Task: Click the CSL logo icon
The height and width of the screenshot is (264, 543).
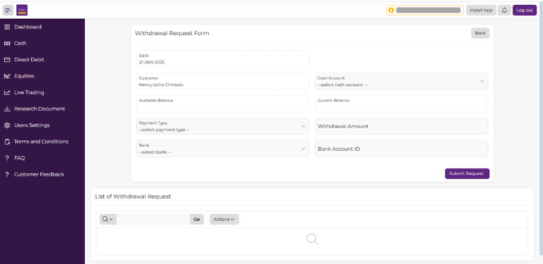Action: [x=22, y=10]
